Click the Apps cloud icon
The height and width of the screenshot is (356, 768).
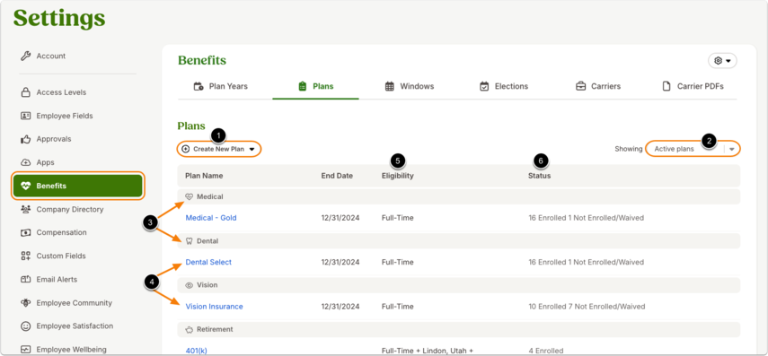tap(25, 162)
